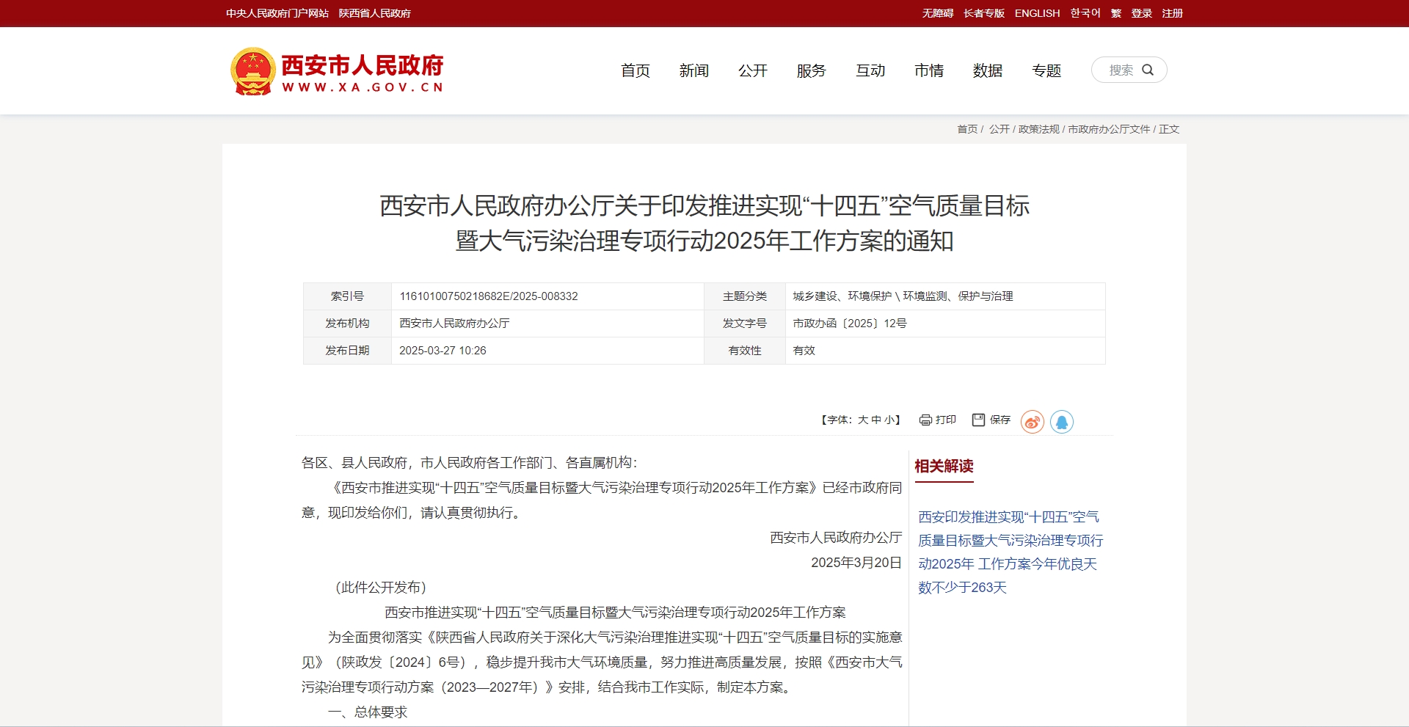
Task: Switch to traditional Chinese (繁)
Action: click(x=1115, y=13)
